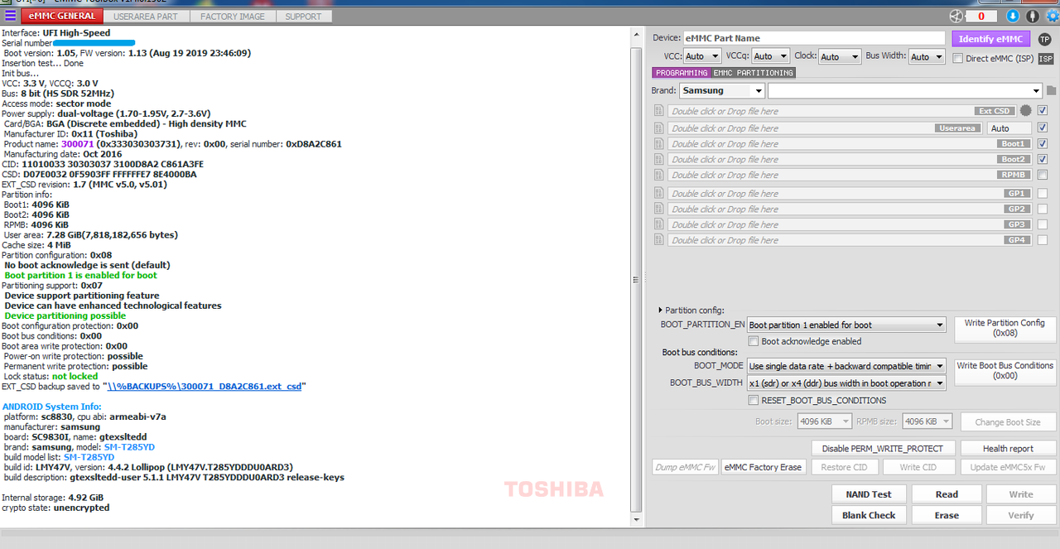Screen dimensions: 1060x549
Task: Click the binary file icon for GP2 row
Action: coord(659,209)
